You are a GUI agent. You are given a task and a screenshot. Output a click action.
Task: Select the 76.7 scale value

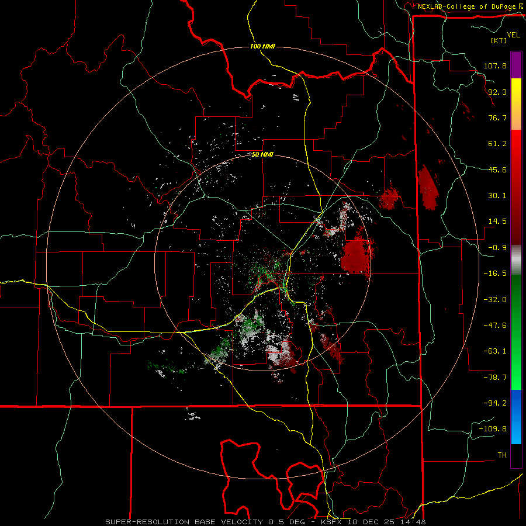[x=497, y=117]
